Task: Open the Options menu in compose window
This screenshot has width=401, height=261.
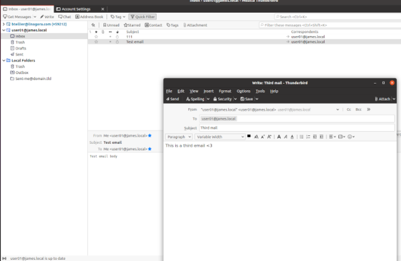Action: (243, 91)
